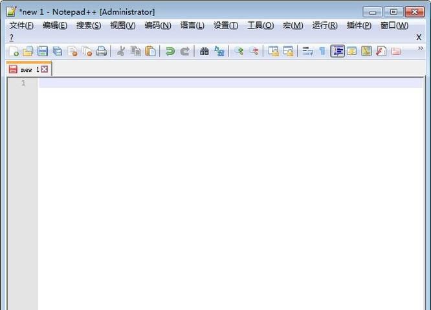Close the new 1 tab with its X
Screen dimensions: 431x310
click(45, 69)
